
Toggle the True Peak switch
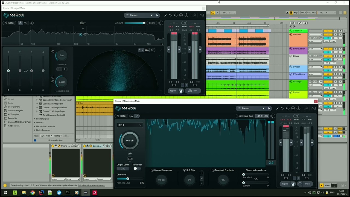point(136,169)
